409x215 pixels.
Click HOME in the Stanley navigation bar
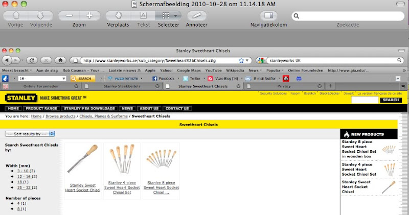click(x=13, y=108)
